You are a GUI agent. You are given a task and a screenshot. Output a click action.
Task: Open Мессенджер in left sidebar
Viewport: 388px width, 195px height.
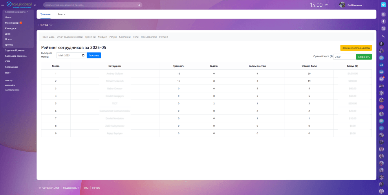coord(12,23)
